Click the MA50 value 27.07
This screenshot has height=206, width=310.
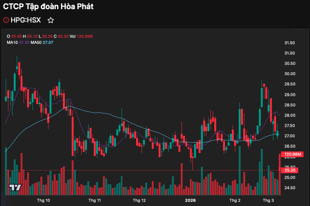point(48,42)
